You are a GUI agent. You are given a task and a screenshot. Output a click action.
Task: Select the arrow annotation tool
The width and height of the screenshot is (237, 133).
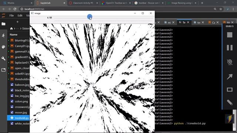[x=230, y=76]
